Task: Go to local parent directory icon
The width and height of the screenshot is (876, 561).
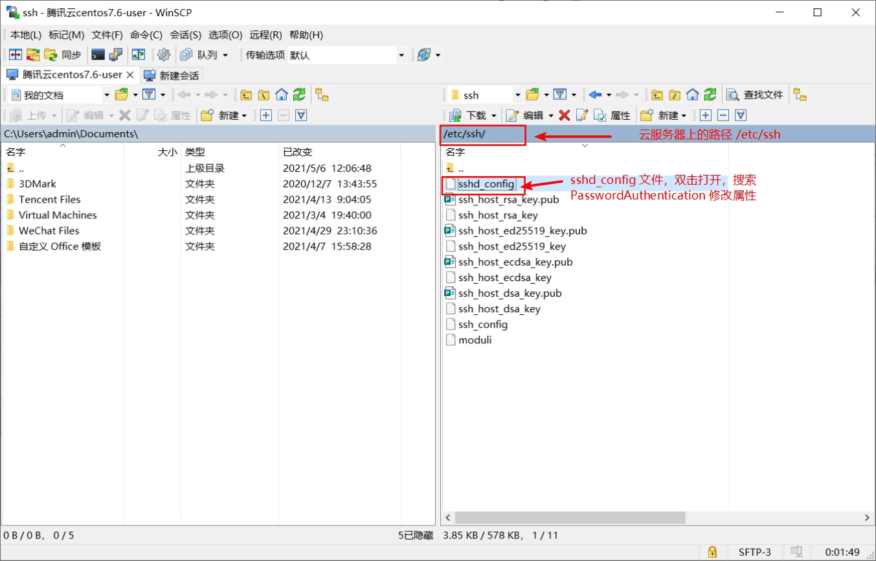Action: pyautogui.click(x=246, y=95)
